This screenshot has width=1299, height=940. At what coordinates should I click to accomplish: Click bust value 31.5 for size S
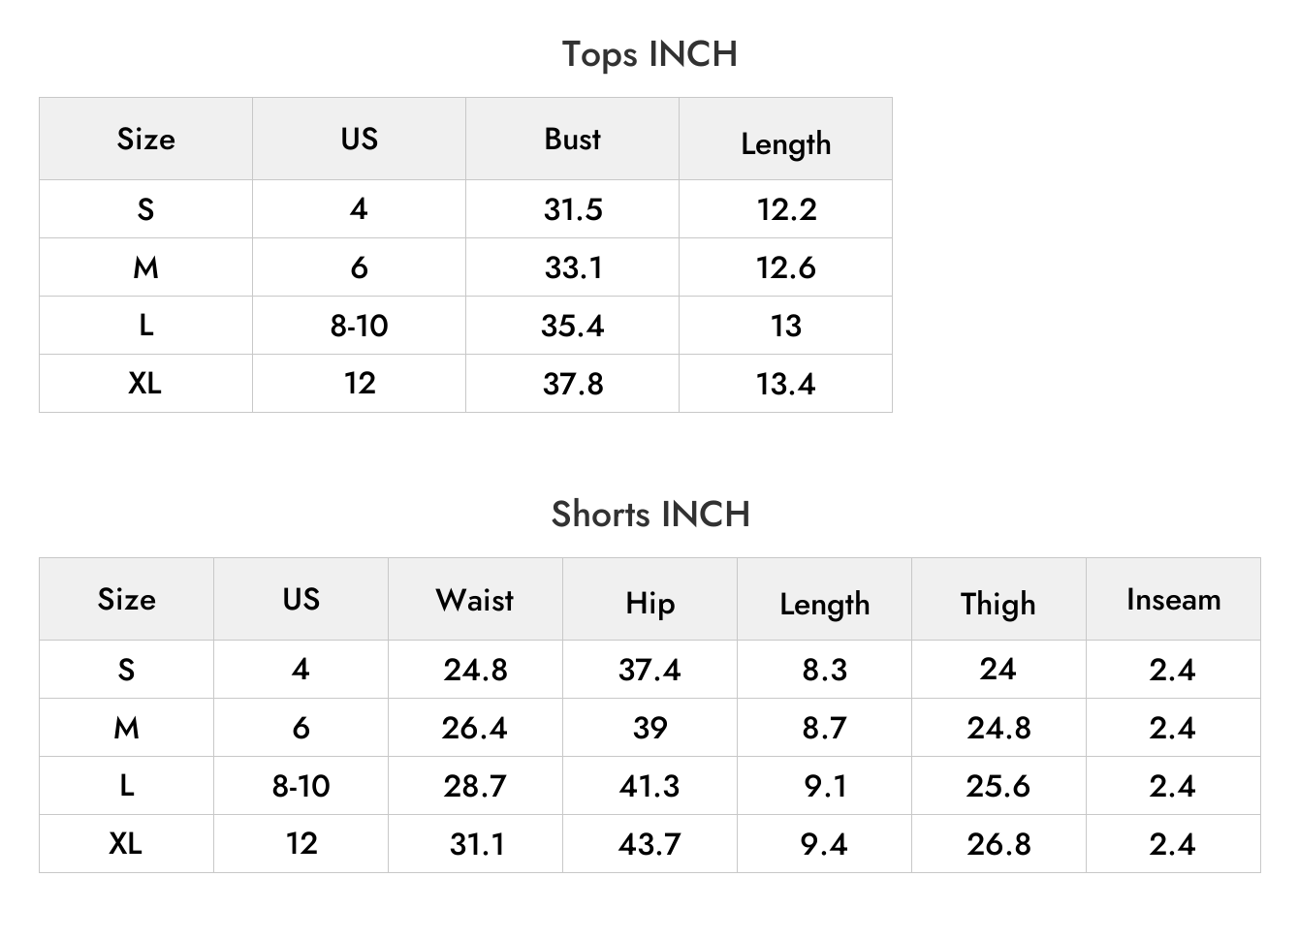coord(573,209)
